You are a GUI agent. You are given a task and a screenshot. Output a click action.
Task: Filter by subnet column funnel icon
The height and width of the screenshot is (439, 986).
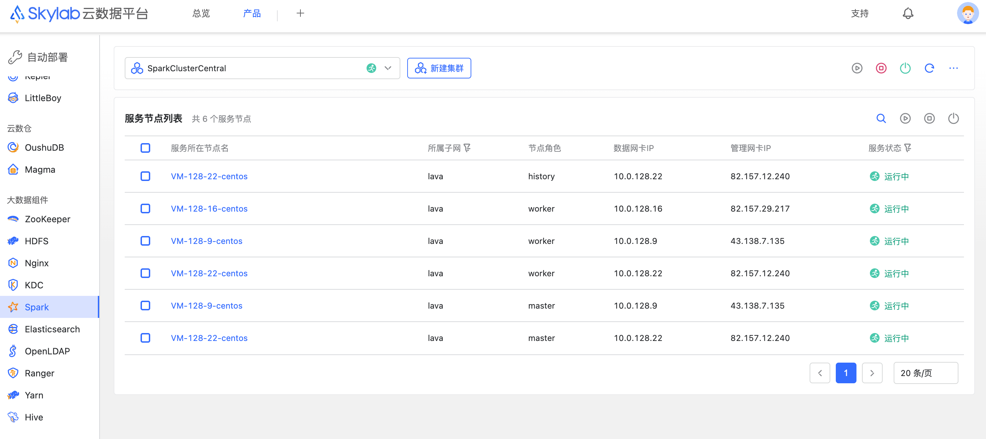467,148
